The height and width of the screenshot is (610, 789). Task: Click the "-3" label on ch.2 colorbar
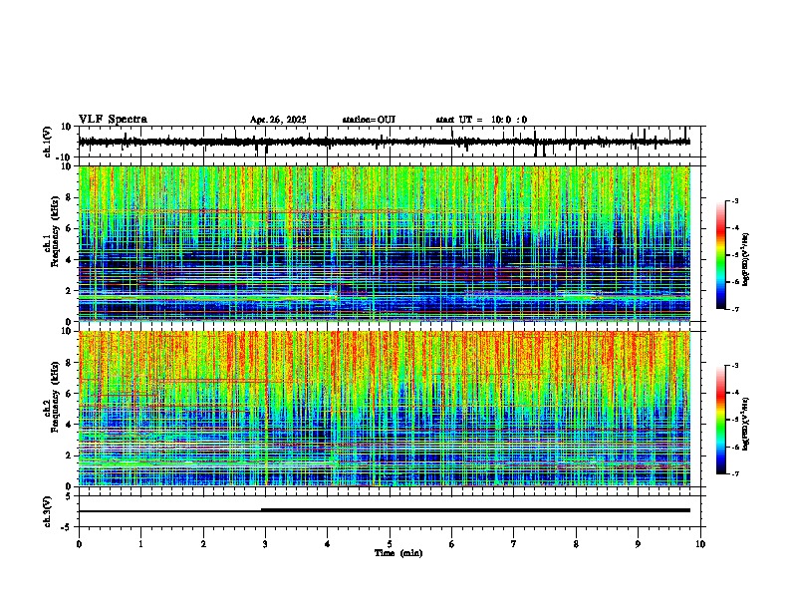tap(734, 366)
